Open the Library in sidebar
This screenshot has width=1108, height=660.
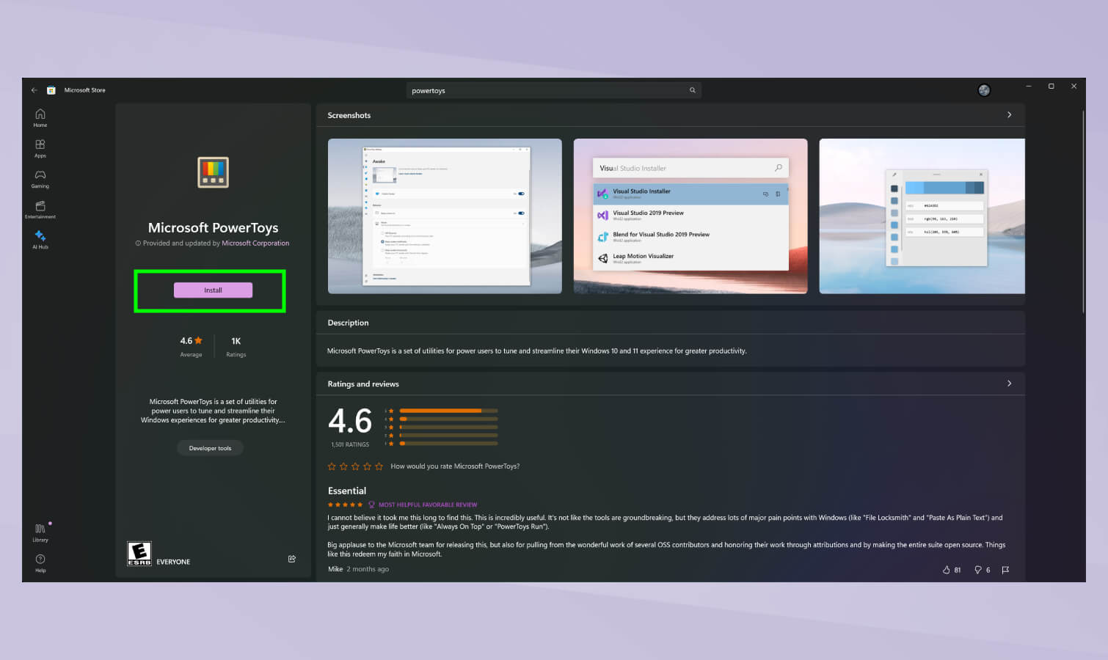pyautogui.click(x=40, y=532)
